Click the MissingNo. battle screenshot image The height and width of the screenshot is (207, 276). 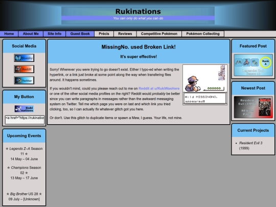(205, 85)
